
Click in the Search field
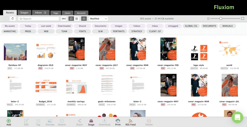[39, 19]
